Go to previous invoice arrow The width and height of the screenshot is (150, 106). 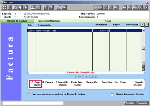[x=20, y=8]
